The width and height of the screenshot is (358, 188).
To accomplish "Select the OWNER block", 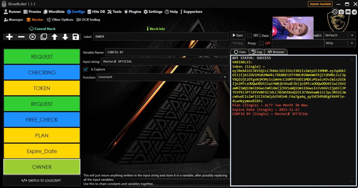I will 42,167.
